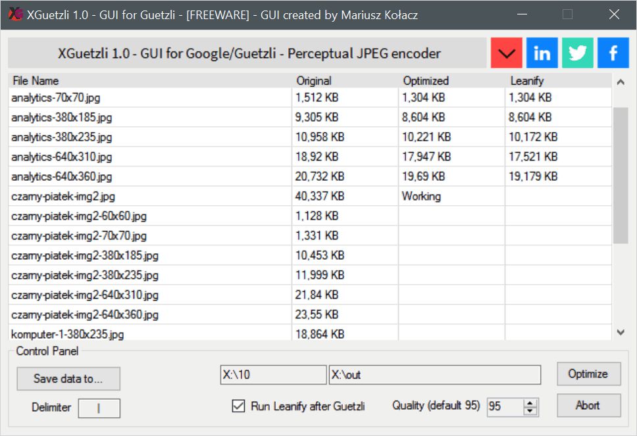Click the Optimized column header
This screenshot has height=436, width=637.
click(x=451, y=81)
